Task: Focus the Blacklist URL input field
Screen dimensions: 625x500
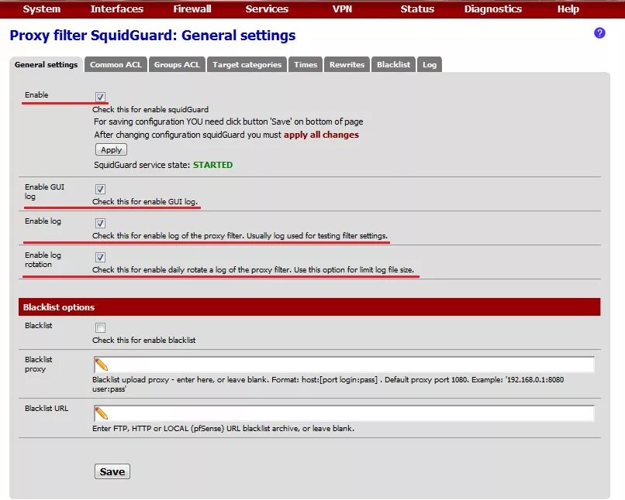Action: point(344,413)
